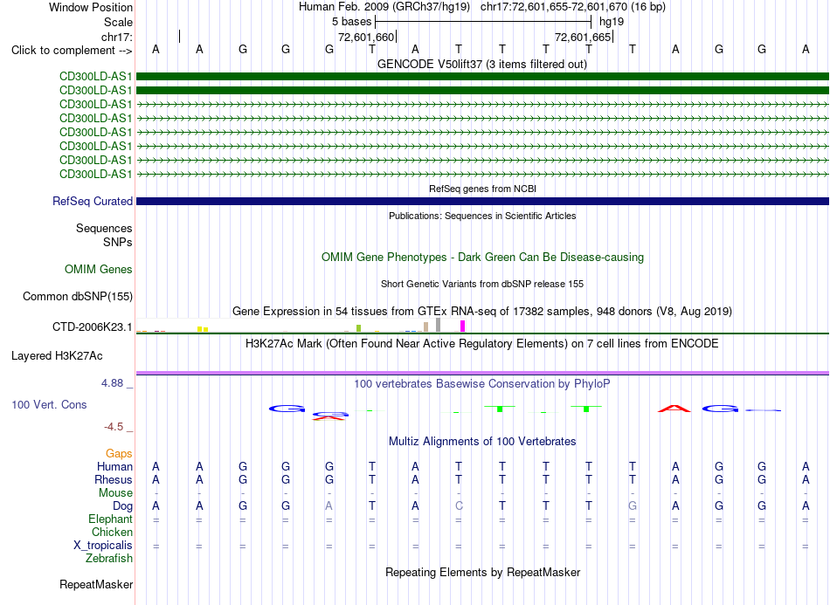Click the faded C in Dog alignment row
The height and width of the screenshot is (605, 830).
click(459, 506)
